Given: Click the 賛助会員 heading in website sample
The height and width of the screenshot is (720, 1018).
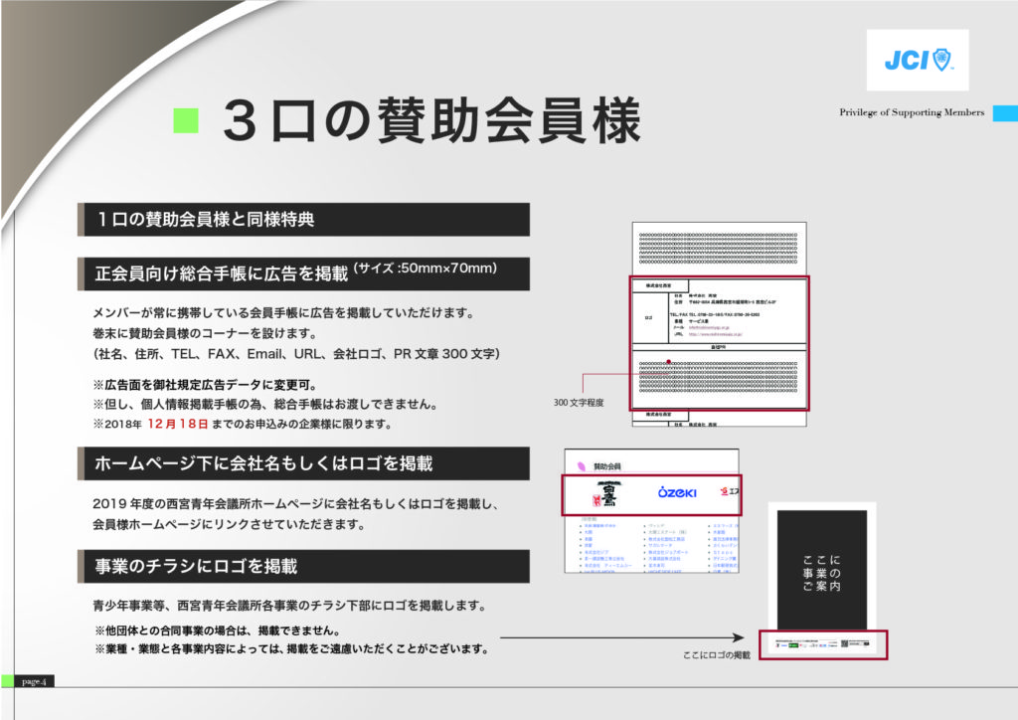Looking at the screenshot, I should coord(606,466).
